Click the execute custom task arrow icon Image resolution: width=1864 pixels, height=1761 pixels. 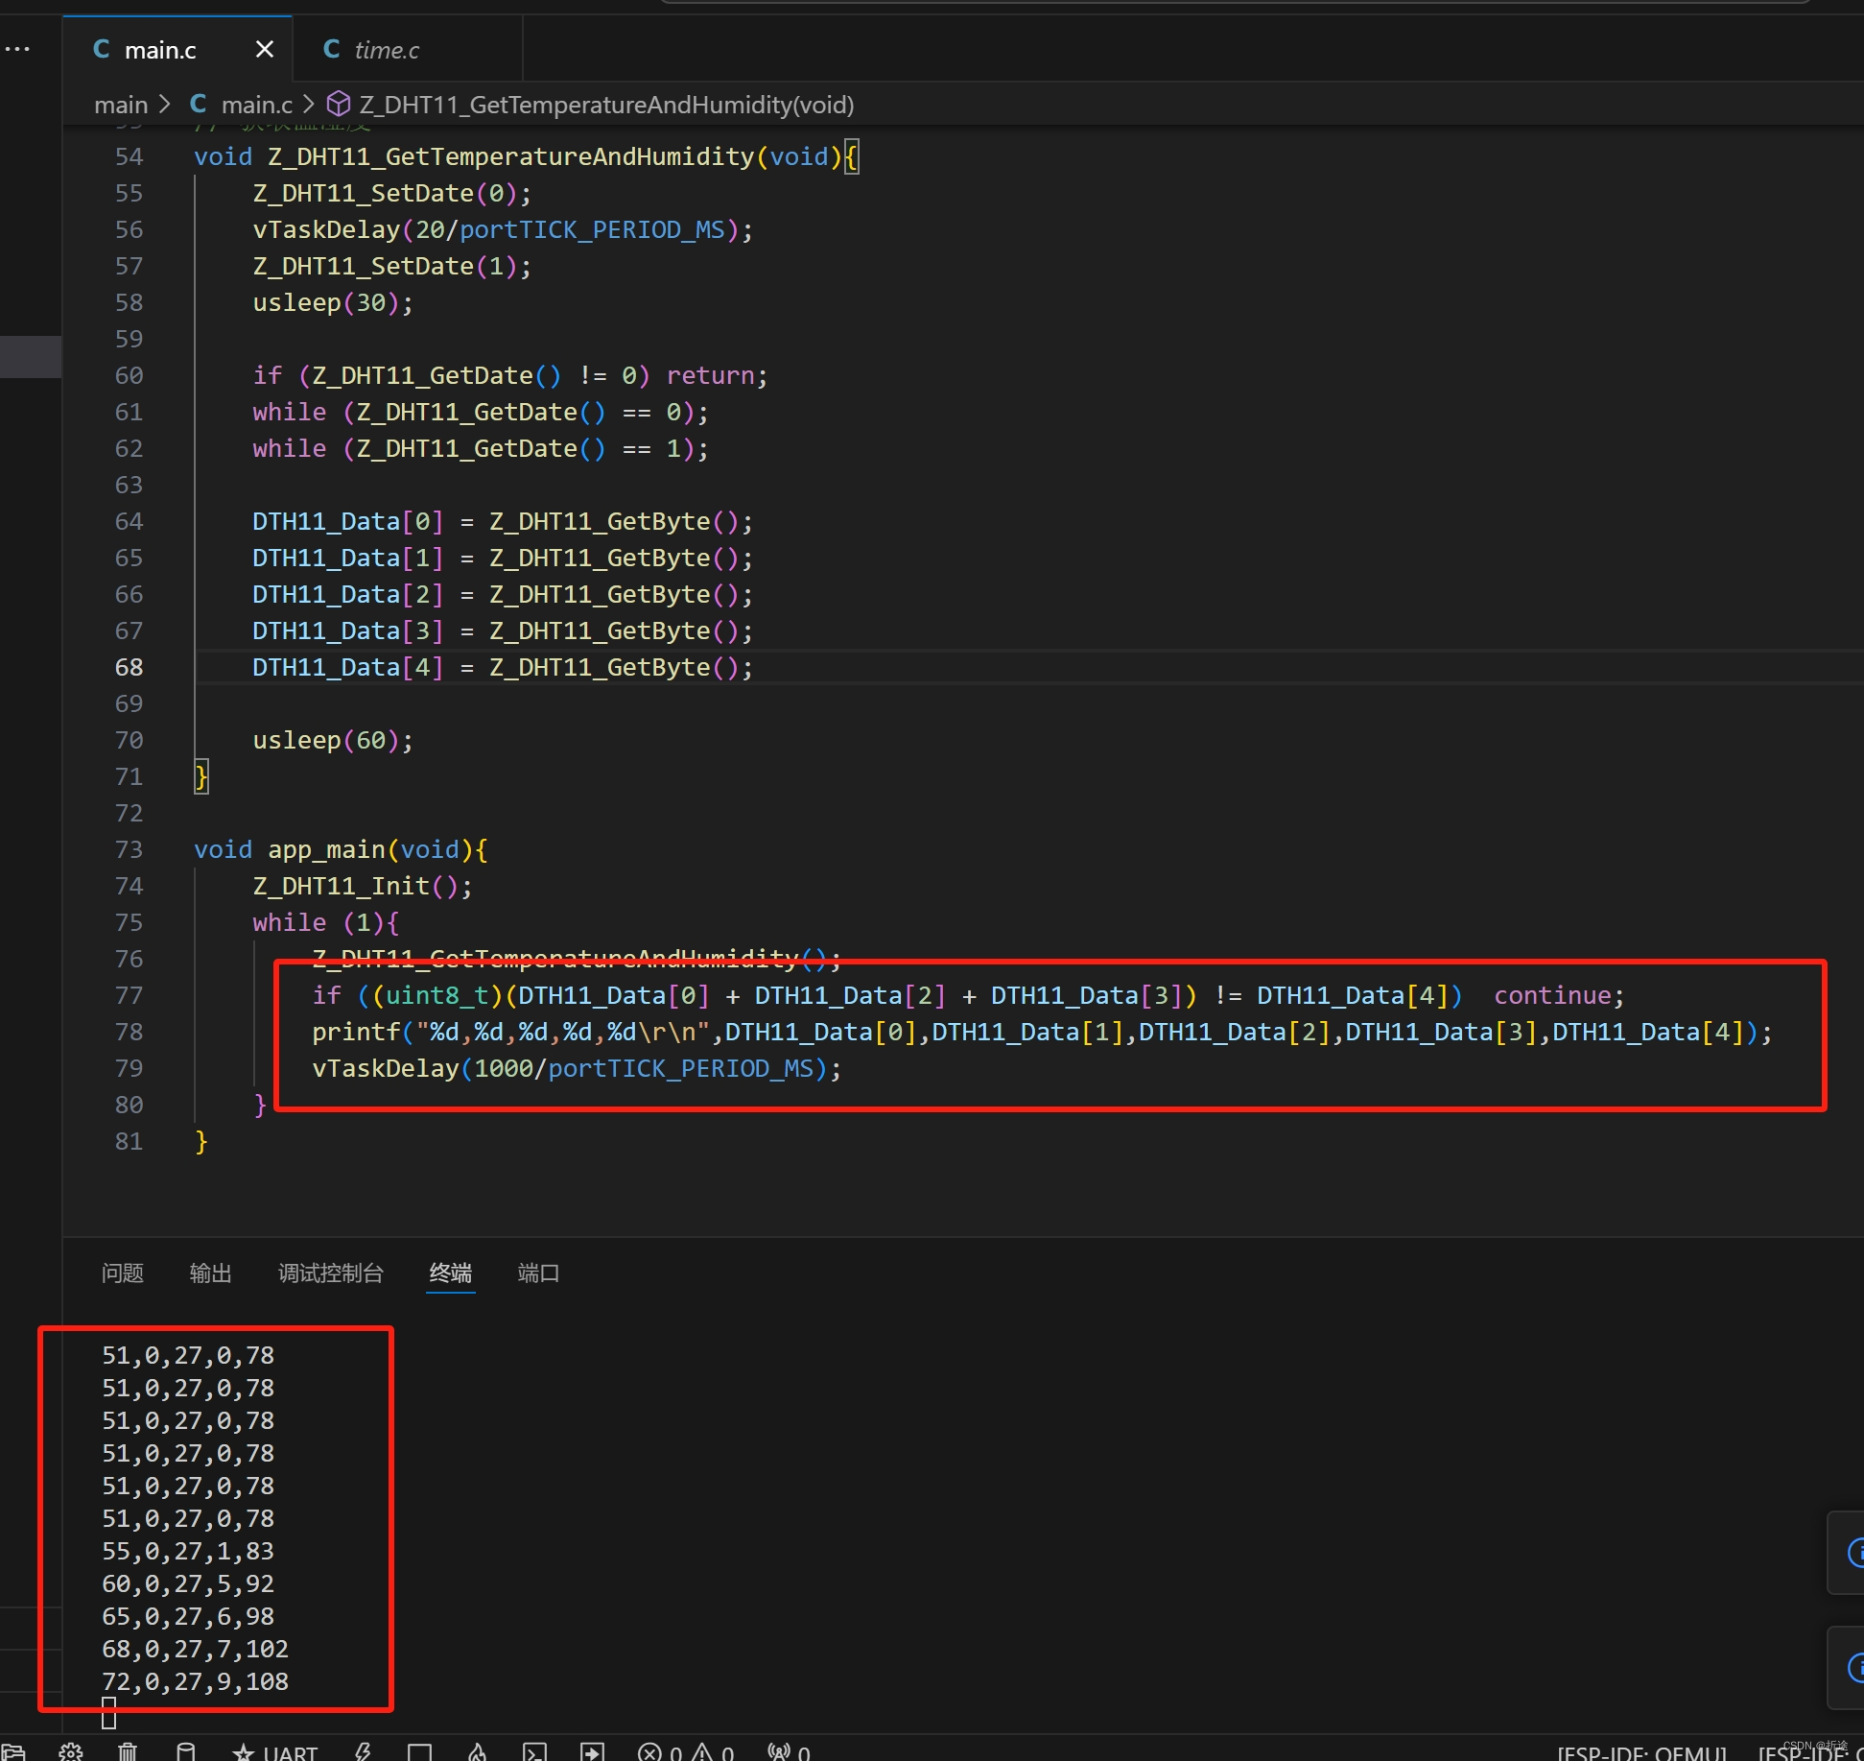pos(592,1751)
